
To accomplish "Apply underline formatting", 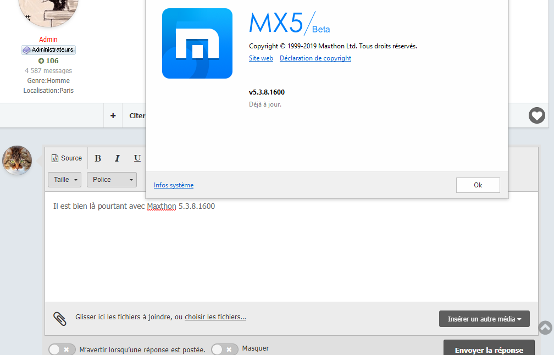I will click(137, 158).
